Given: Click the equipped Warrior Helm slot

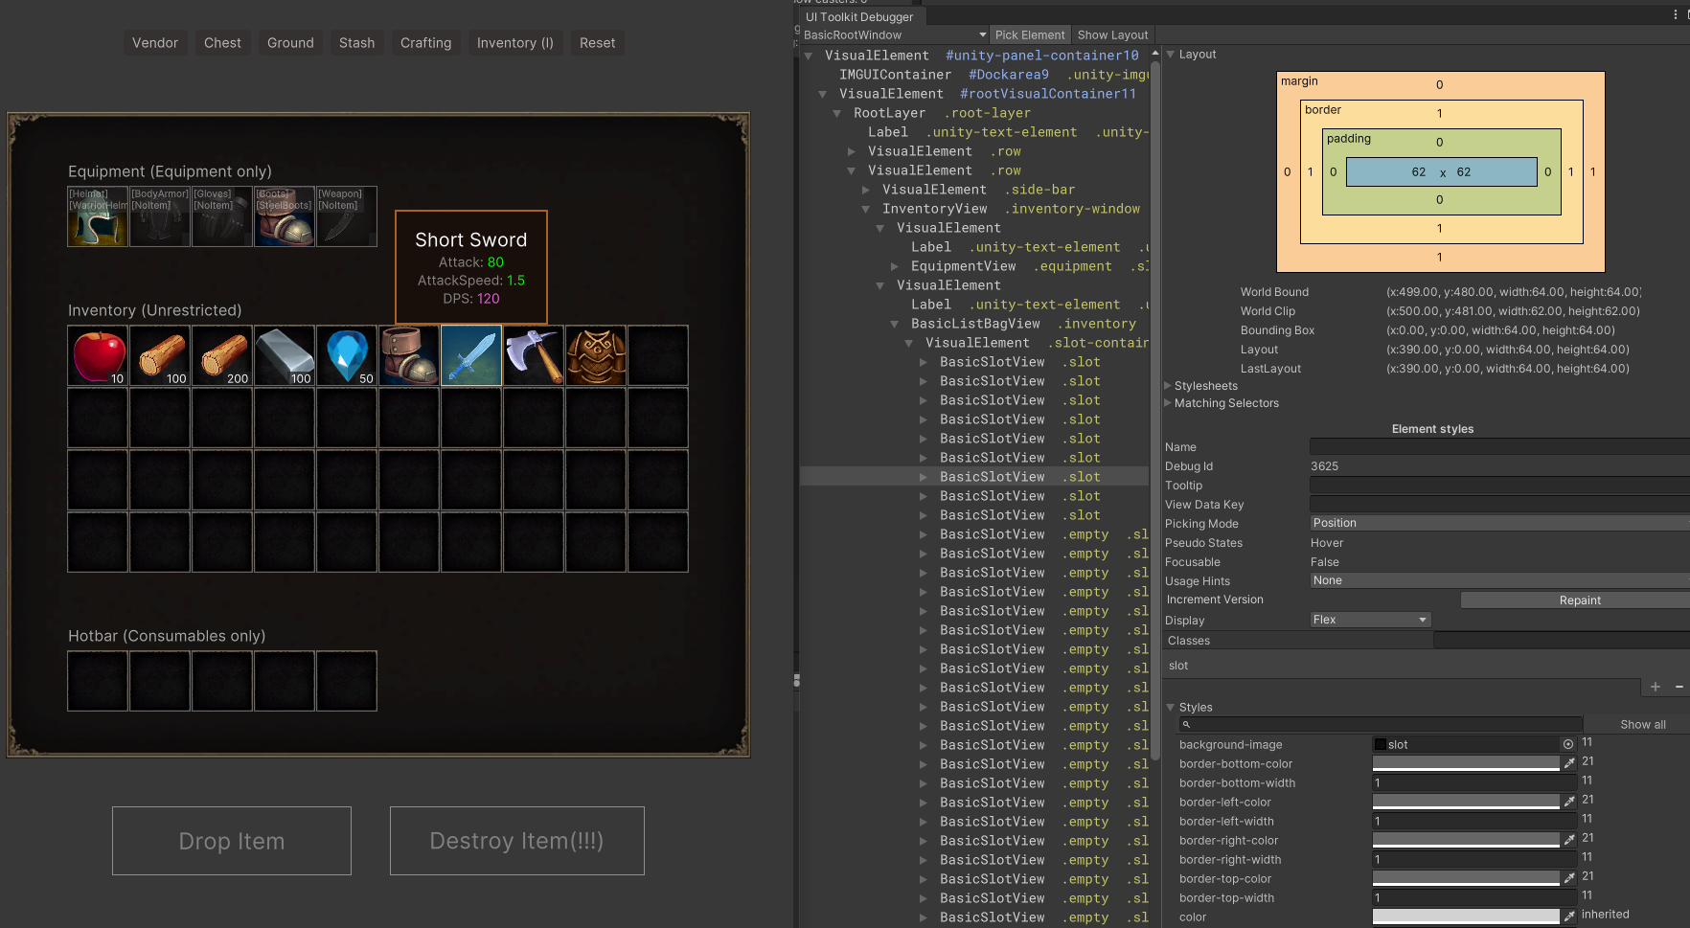Looking at the screenshot, I should pos(98,216).
